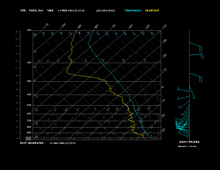220x170 pixels.
Task: Click the 600 pressure level label
Action: [29, 114]
